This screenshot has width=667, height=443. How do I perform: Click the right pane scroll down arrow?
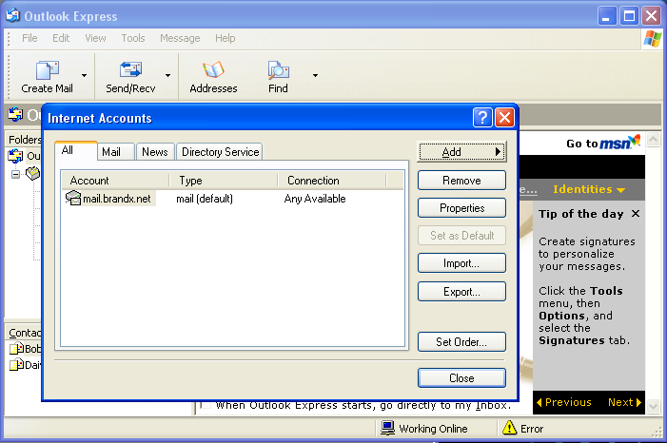(x=653, y=407)
